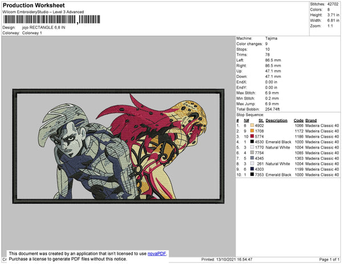The image size is (342, 264).
Task: Pick the navy swatch for thread 4303
Action: (252, 169)
